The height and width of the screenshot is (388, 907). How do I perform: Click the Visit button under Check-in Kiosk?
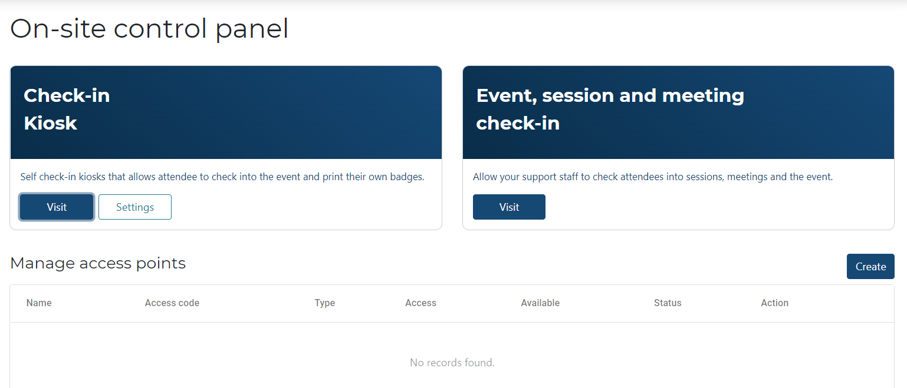pos(57,207)
